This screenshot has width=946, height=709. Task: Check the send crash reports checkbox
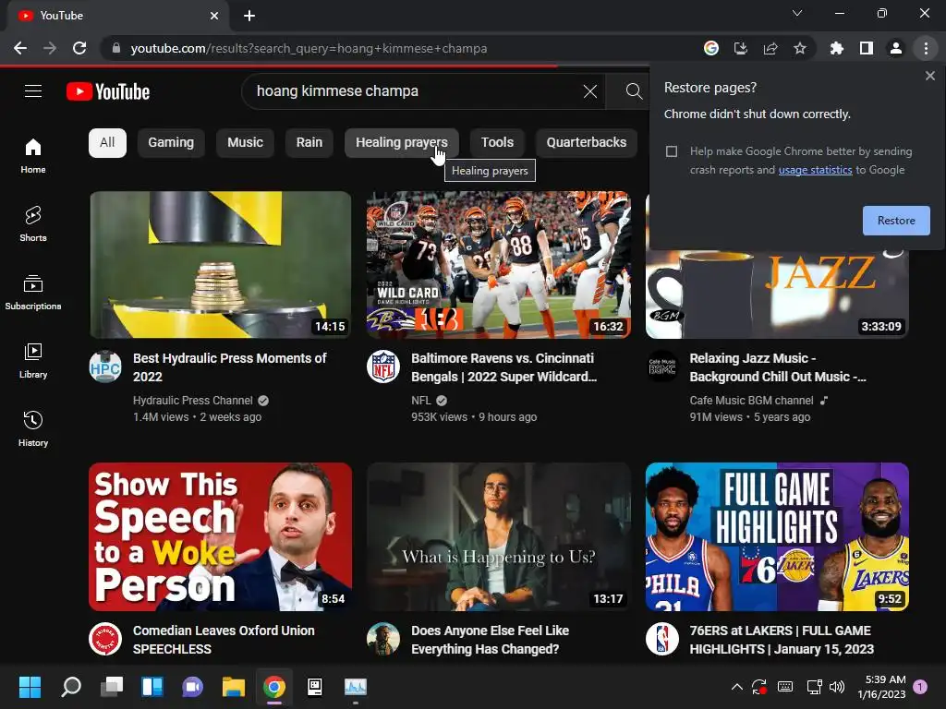tap(672, 151)
